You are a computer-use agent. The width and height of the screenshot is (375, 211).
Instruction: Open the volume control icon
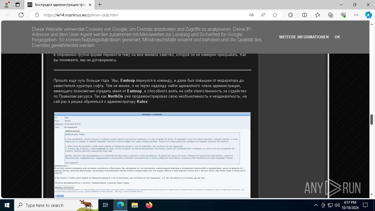(x=337, y=205)
